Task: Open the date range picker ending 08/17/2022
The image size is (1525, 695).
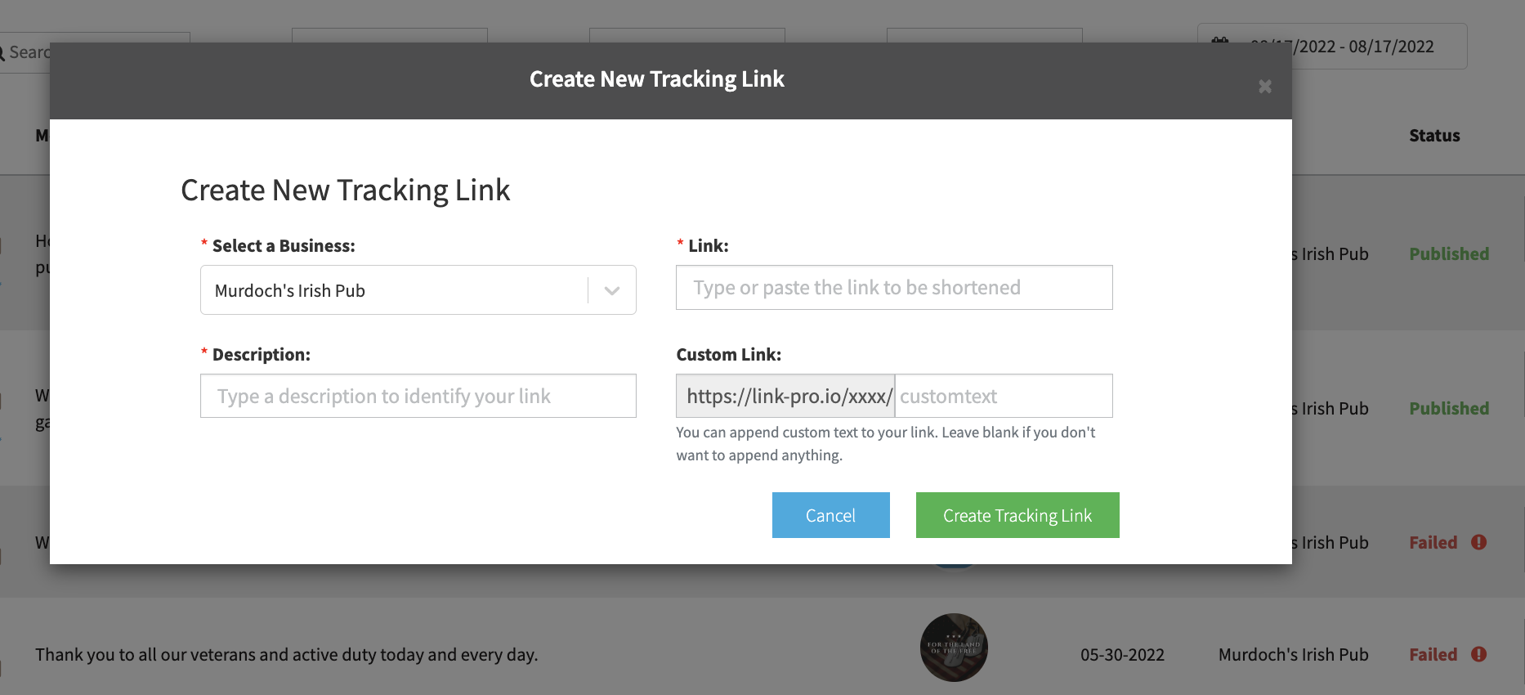Action: [x=1332, y=47]
